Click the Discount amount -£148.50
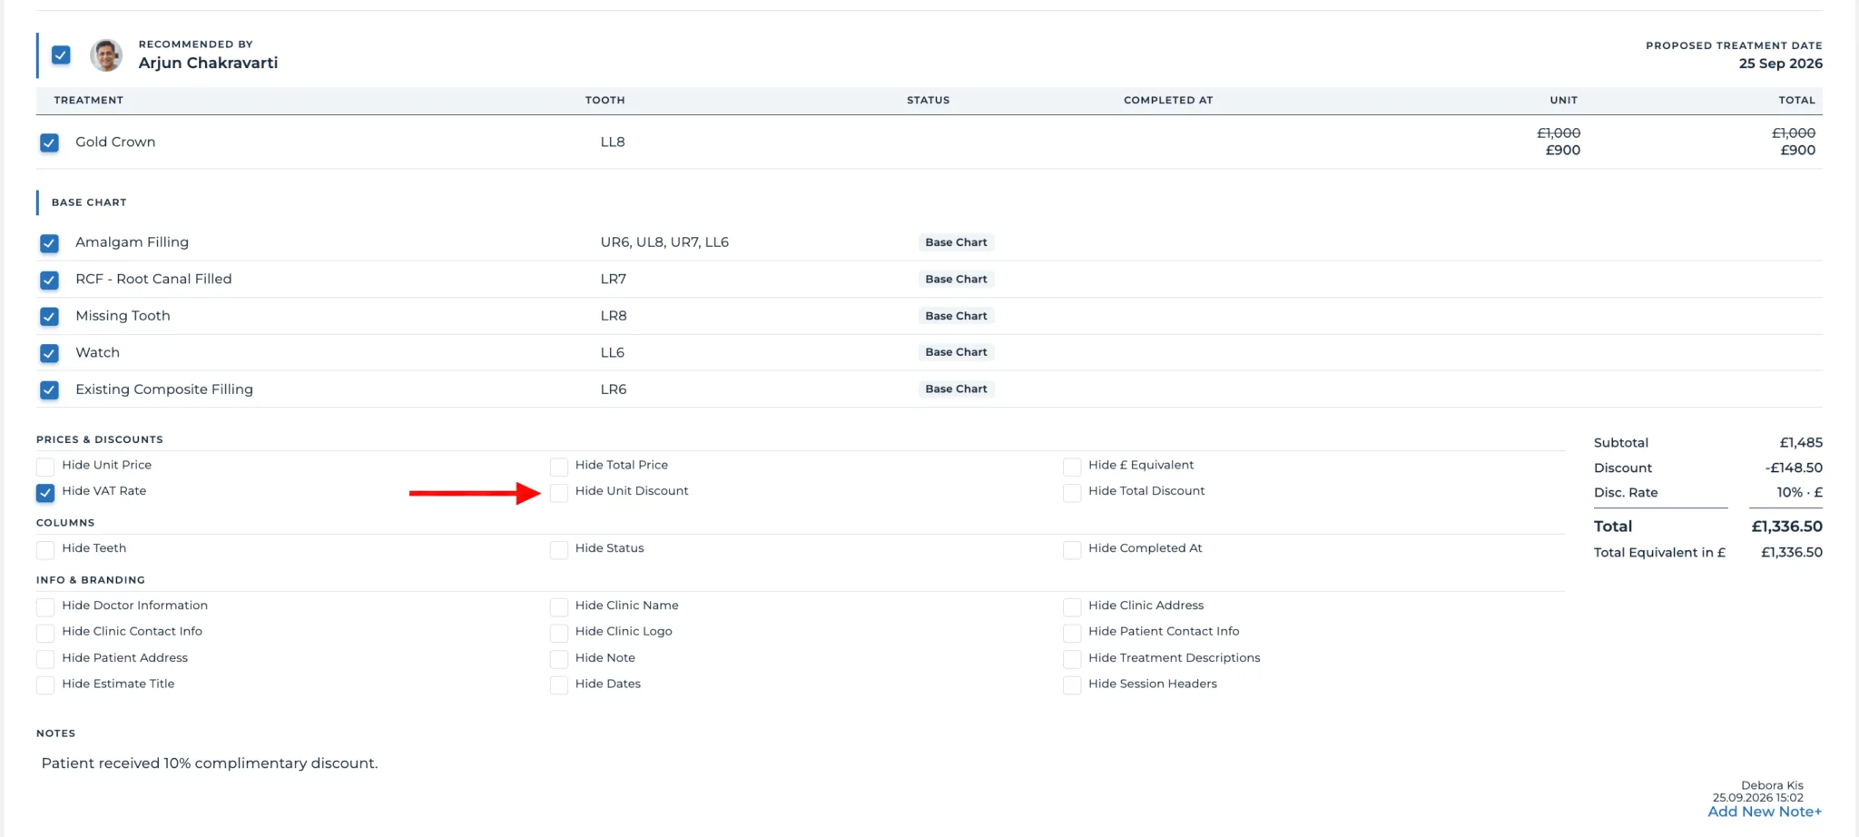This screenshot has width=1859, height=837. tap(1794, 468)
